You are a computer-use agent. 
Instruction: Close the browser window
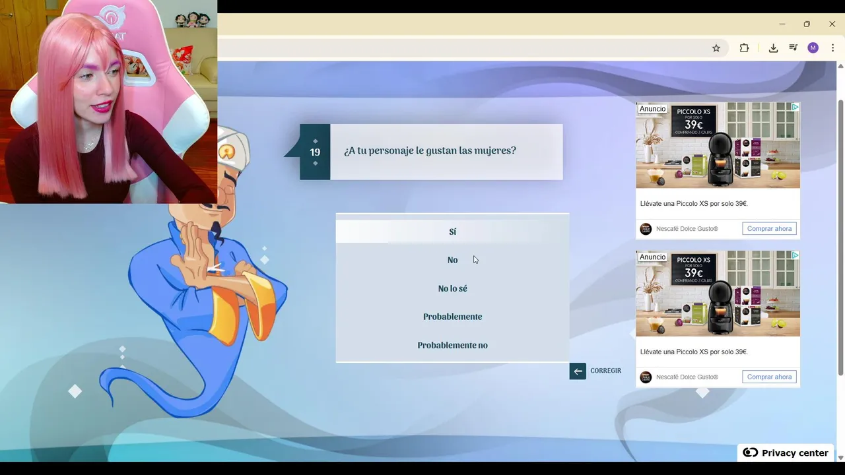832,24
